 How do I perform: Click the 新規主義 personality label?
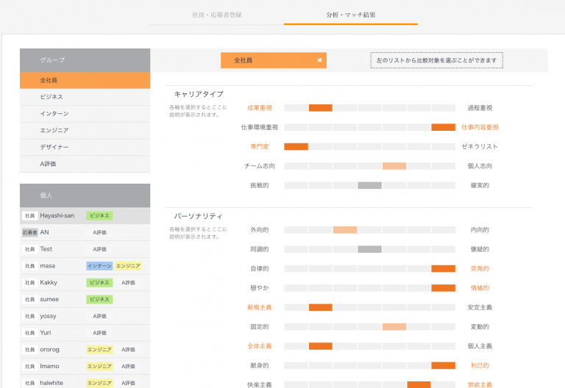tap(260, 307)
